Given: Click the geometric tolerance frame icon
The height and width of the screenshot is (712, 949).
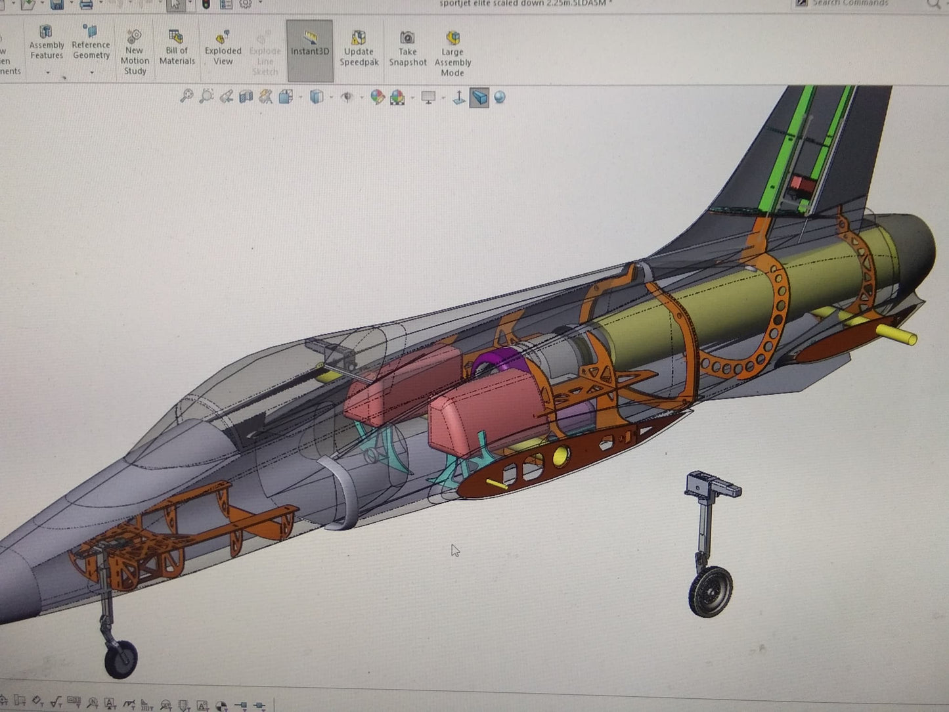Looking at the screenshot, I should (x=74, y=701).
